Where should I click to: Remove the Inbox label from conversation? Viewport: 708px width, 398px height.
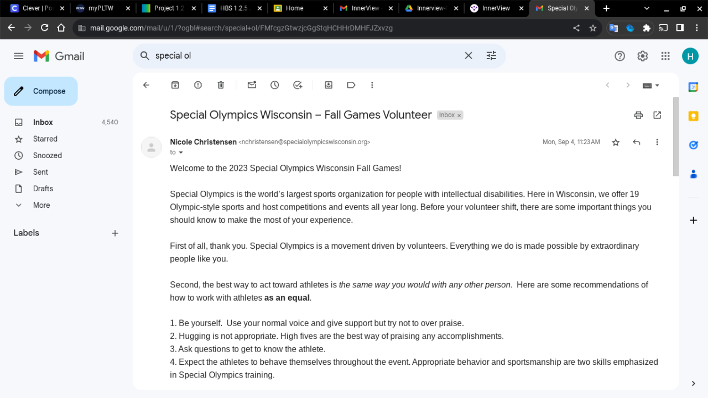[459, 116]
